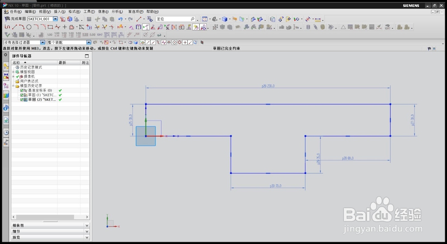Image resolution: width=447 pixels, height=244 pixels.
Task: Click the 完成草图 finish sketch flag icon
Action: click(8, 19)
